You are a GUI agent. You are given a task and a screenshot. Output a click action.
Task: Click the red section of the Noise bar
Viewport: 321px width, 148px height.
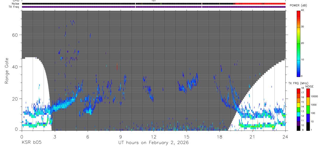[260, 4]
